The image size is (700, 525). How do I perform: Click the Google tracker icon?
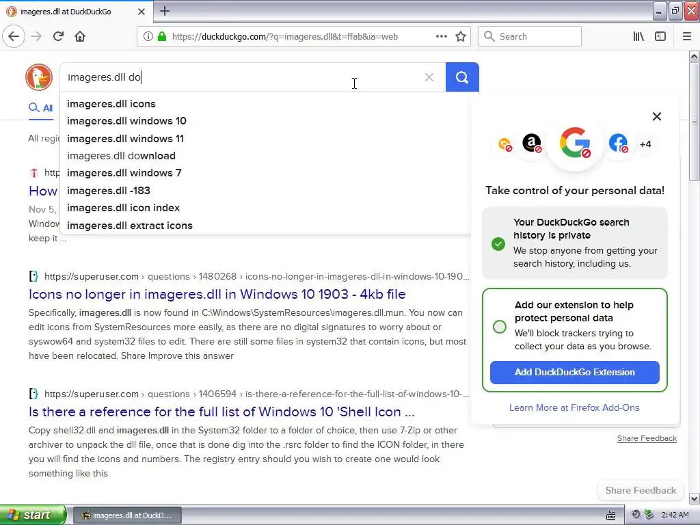(x=575, y=144)
